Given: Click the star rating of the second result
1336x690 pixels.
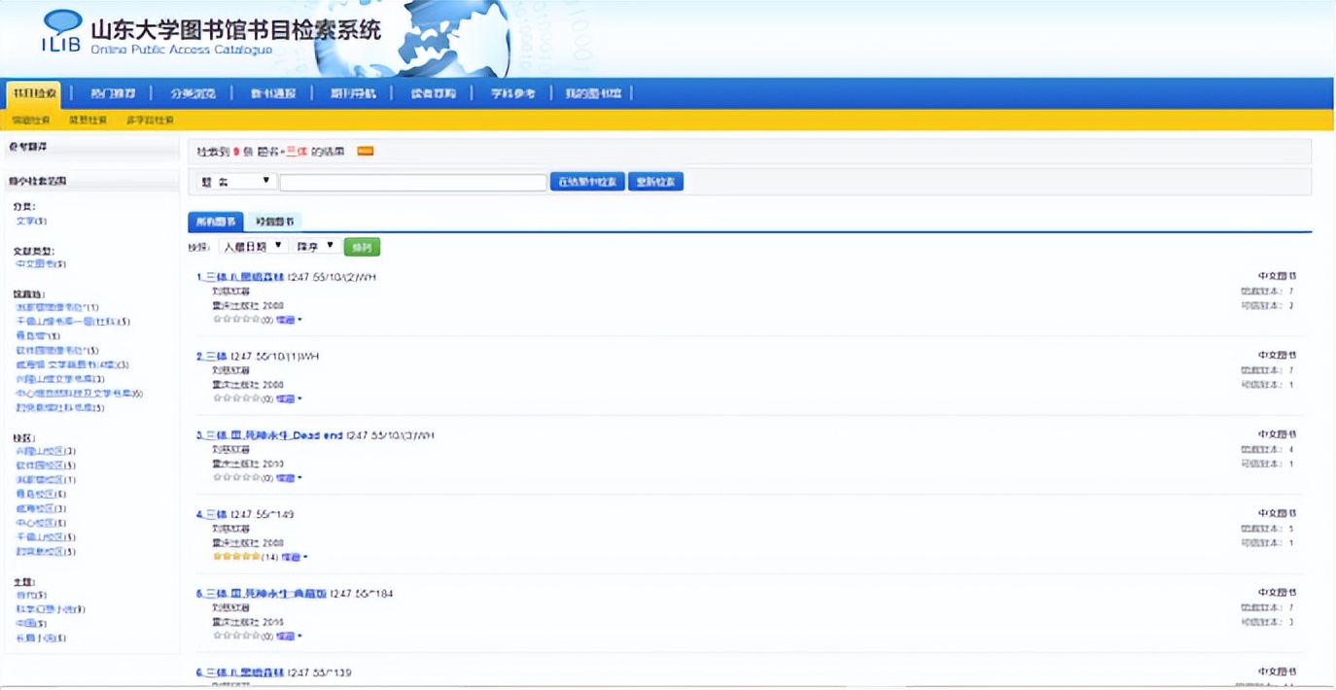Looking at the screenshot, I should click(x=236, y=398).
